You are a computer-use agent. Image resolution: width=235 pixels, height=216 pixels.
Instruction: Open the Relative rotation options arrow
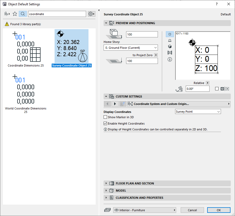[207, 83]
